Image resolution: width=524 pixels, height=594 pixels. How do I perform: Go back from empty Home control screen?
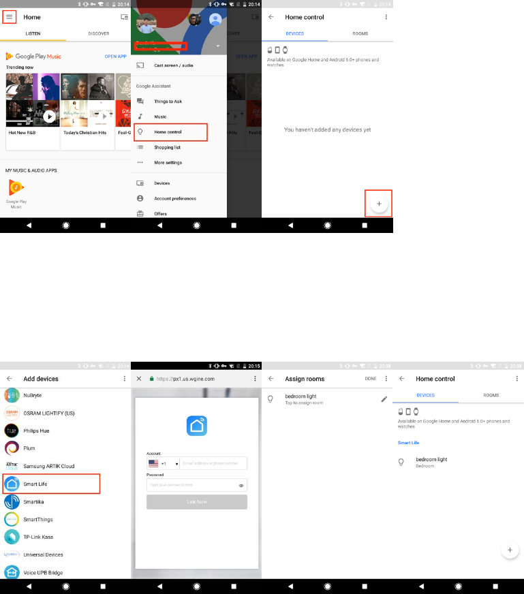point(271,17)
